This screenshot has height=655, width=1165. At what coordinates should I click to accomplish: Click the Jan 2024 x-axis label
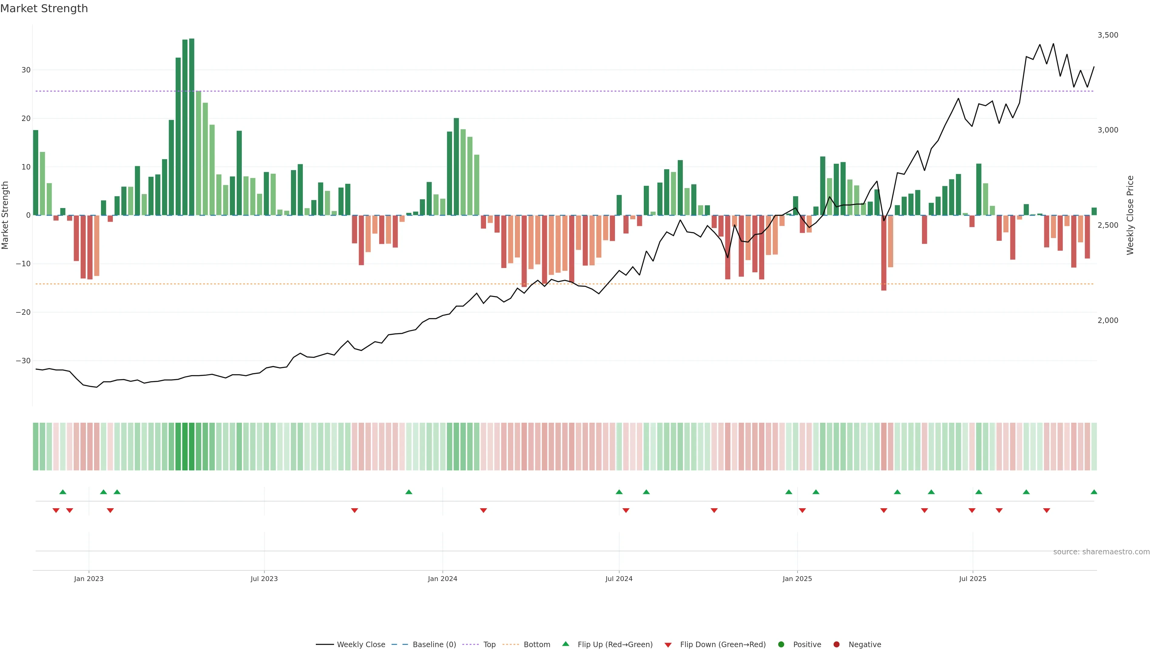[x=442, y=579]
